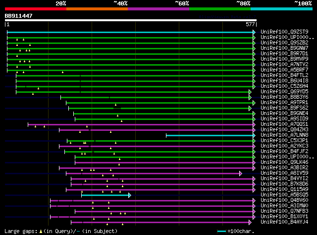Viewport: 317px width, 235px height.
Task: Click the UniRef100_A8IV59 label
Action: tap(284, 173)
